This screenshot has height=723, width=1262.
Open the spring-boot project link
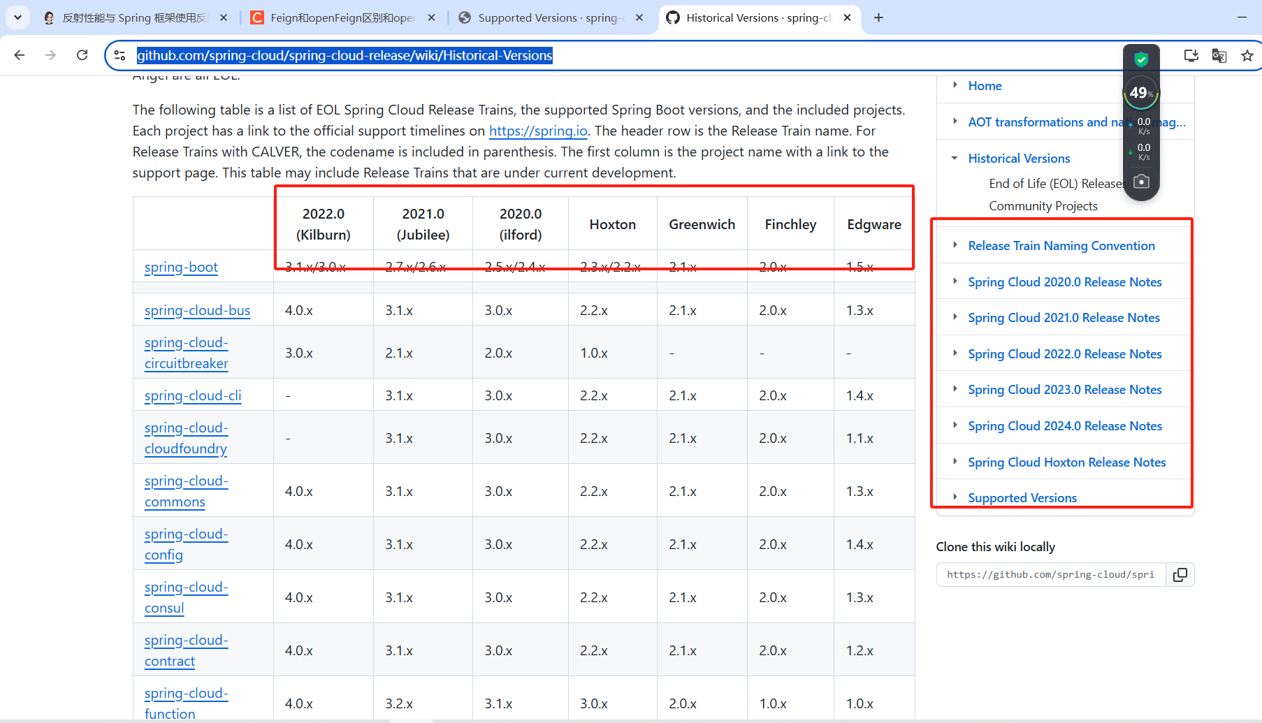pyautogui.click(x=181, y=267)
